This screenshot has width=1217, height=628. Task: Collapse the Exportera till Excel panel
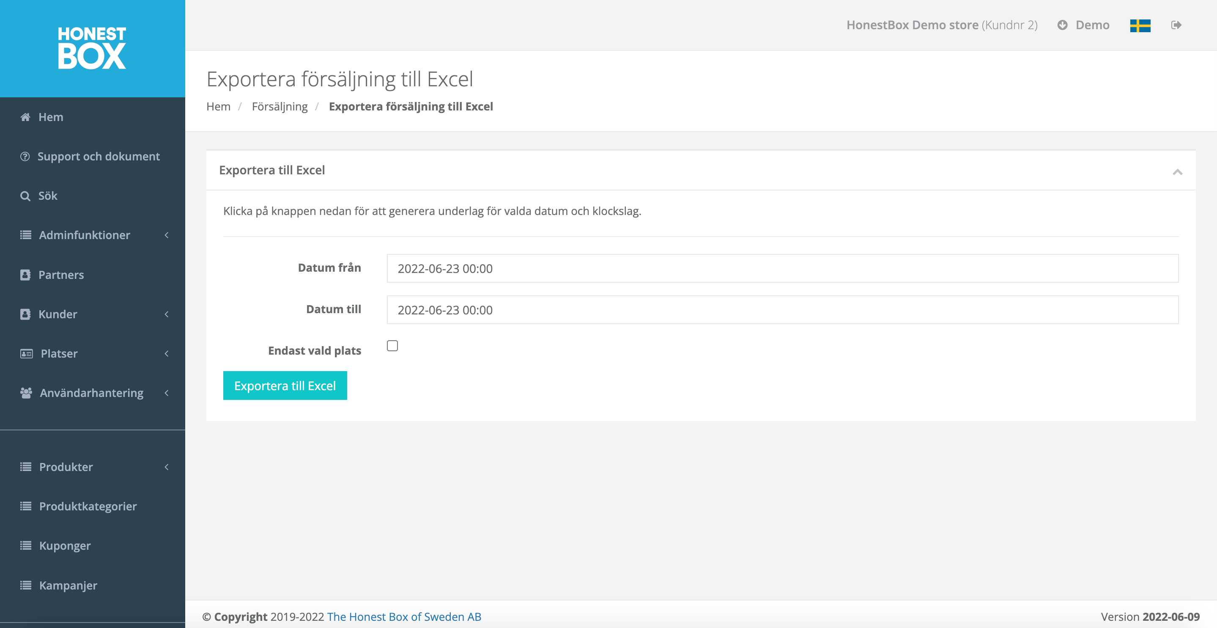point(1177,172)
